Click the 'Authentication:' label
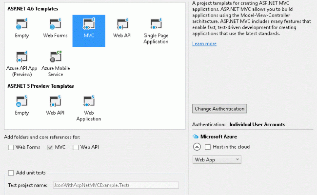This screenshot has width=317, height=195. (209, 124)
